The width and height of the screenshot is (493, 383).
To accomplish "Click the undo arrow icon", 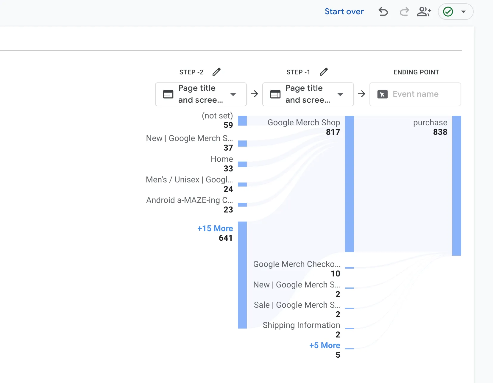I will [x=383, y=12].
